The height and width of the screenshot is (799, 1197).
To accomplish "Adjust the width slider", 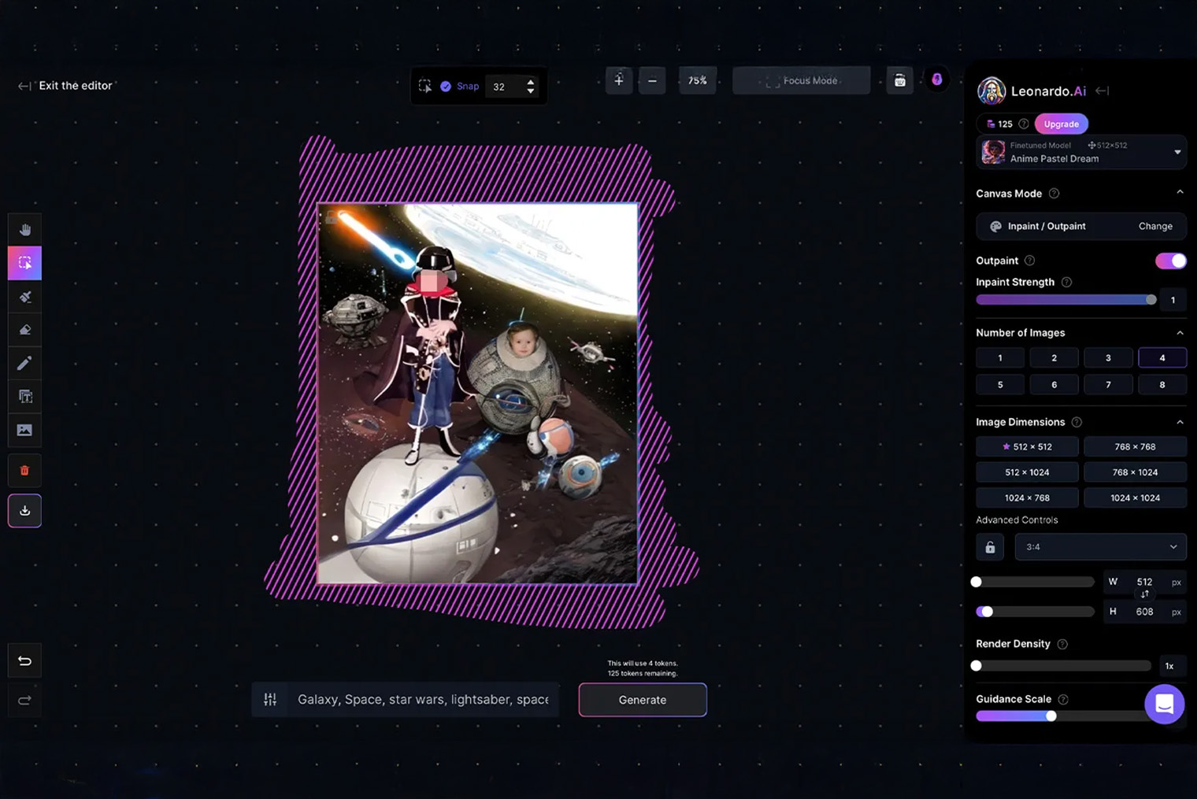I will pos(1035,582).
